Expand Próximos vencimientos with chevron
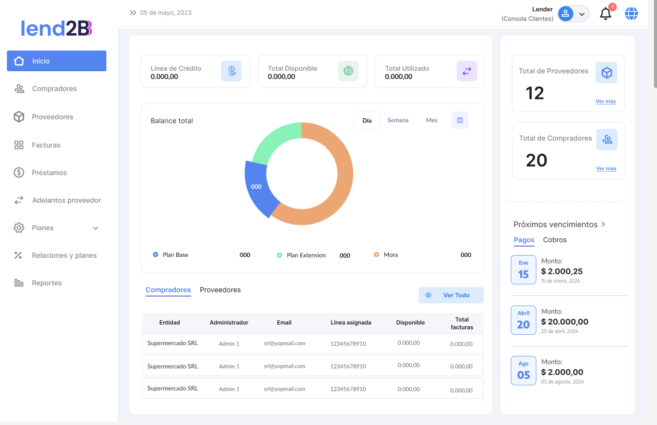 [603, 225]
